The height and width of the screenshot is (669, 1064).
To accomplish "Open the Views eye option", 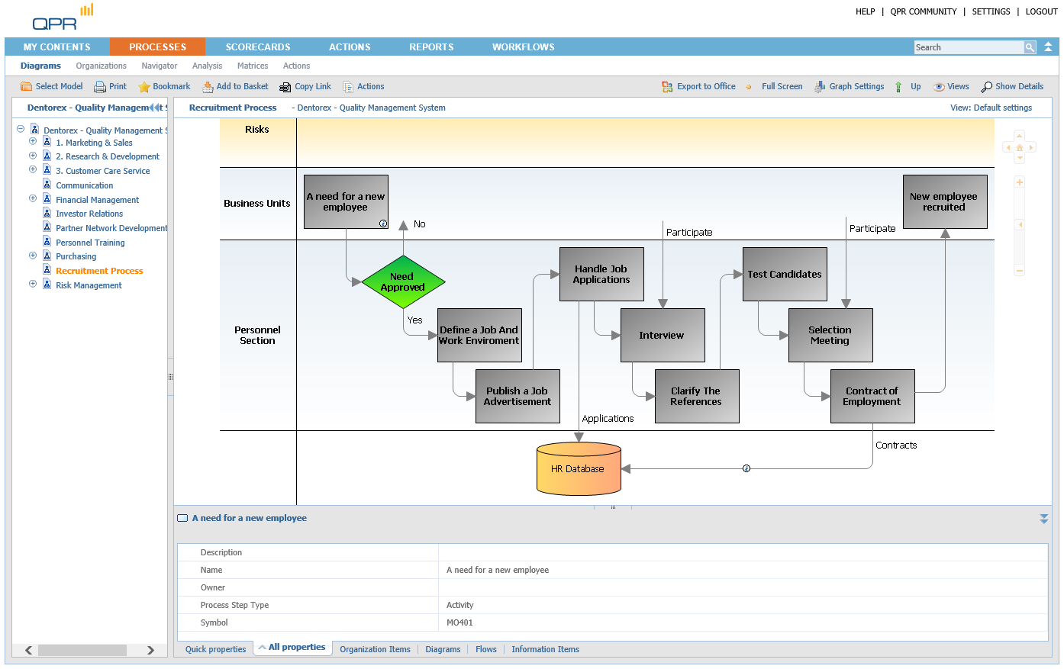I will point(940,87).
